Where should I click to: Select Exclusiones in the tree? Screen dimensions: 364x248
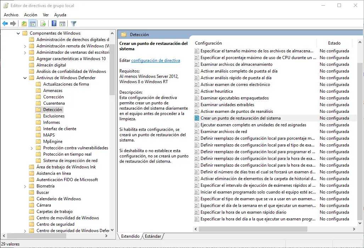coord(54,116)
